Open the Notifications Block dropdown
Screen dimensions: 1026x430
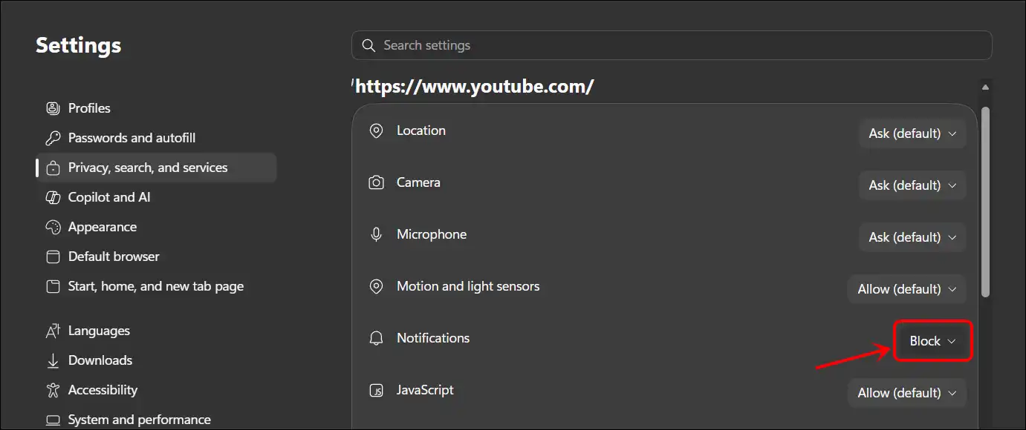(x=933, y=341)
